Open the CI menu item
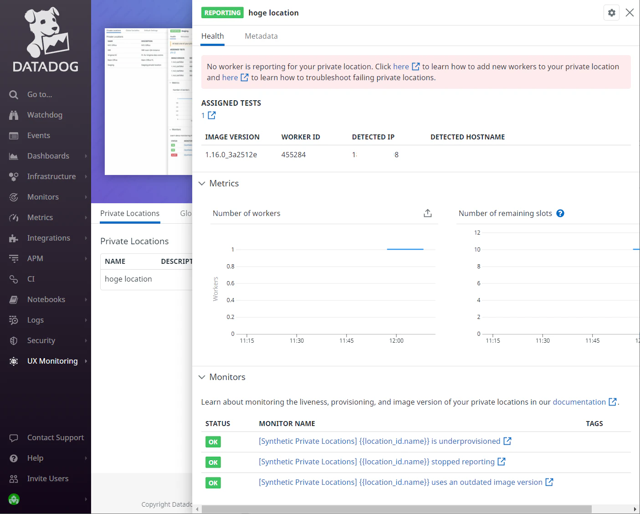This screenshot has height=514, width=640. (31, 279)
